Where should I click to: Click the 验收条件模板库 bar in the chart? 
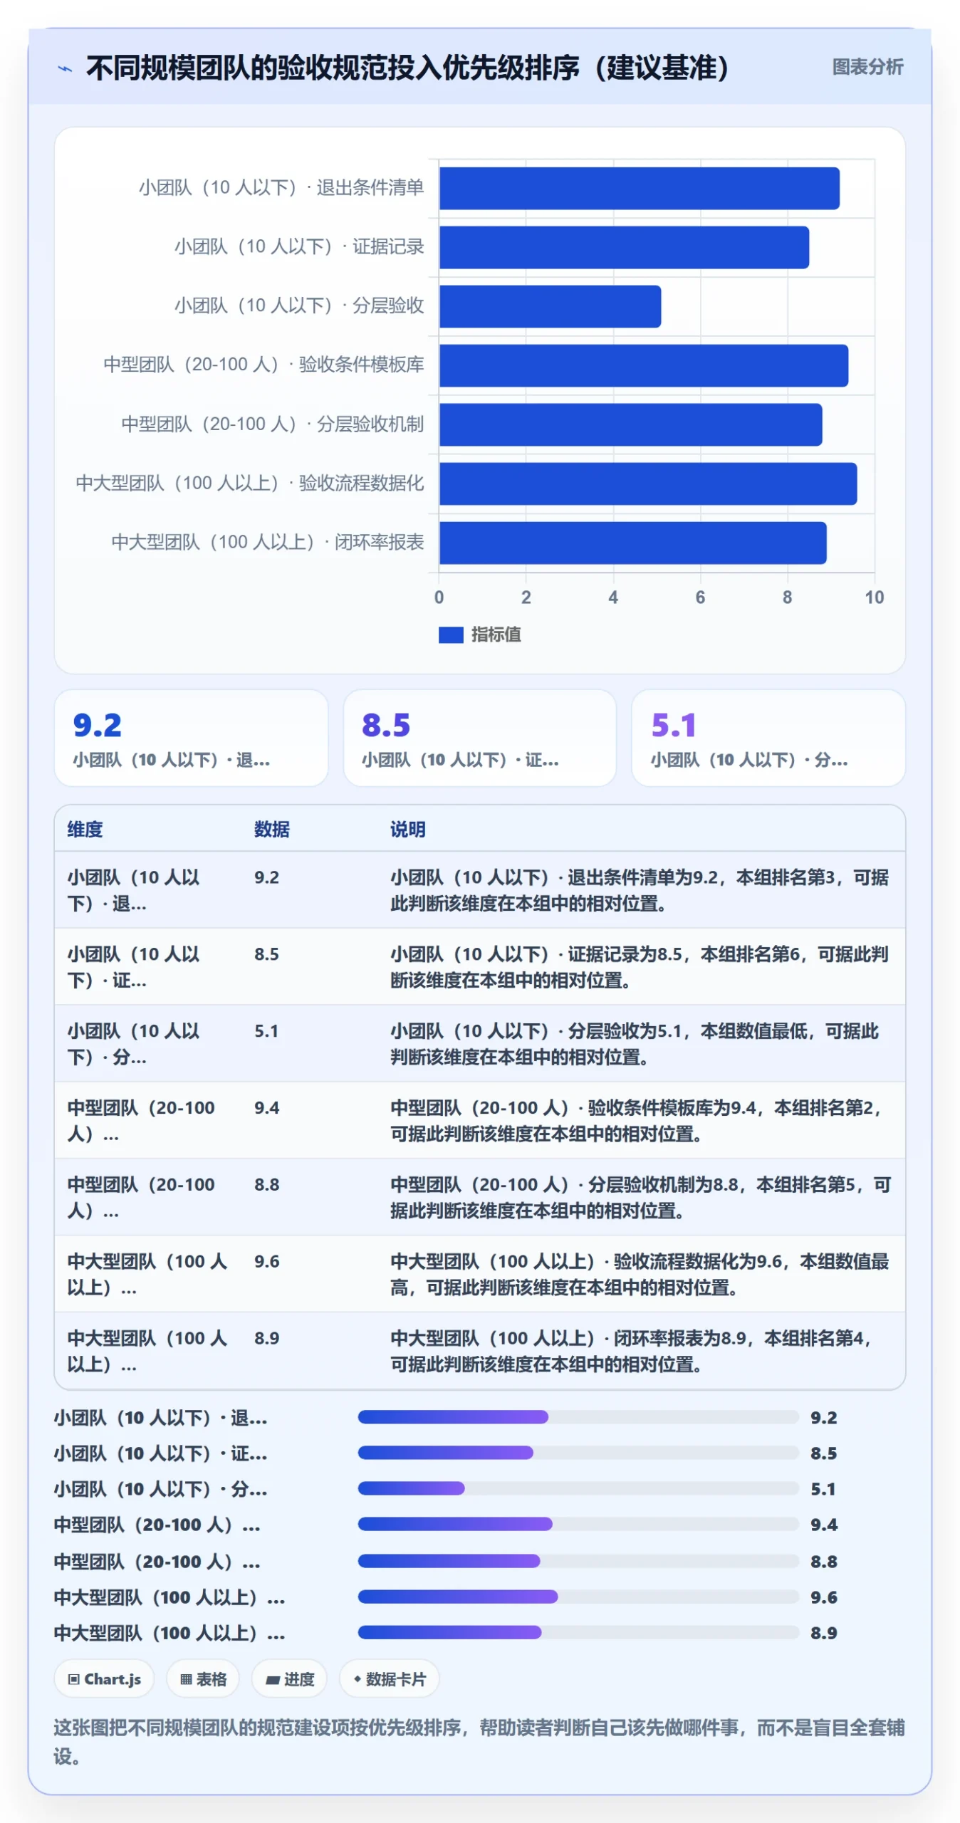tap(643, 365)
